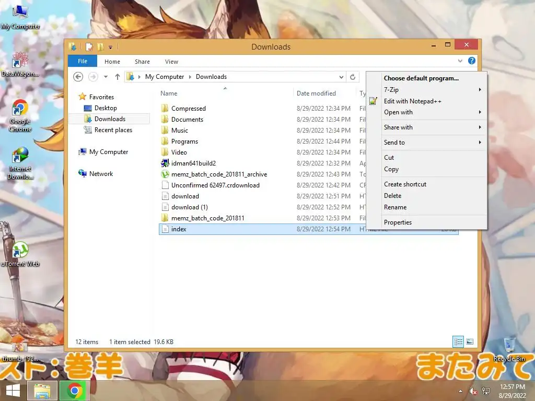Open the Customize Quick Access Toolbar dropdown
The height and width of the screenshot is (401, 535).
click(111, 47)
